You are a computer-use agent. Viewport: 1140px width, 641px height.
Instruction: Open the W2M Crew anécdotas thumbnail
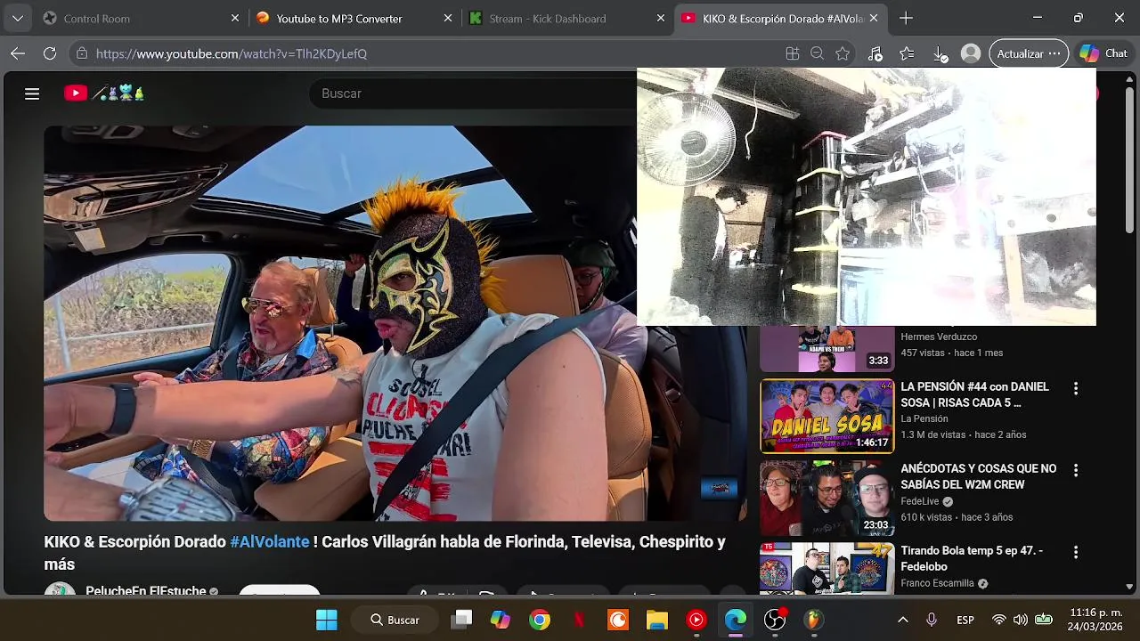tap(826, 499)
